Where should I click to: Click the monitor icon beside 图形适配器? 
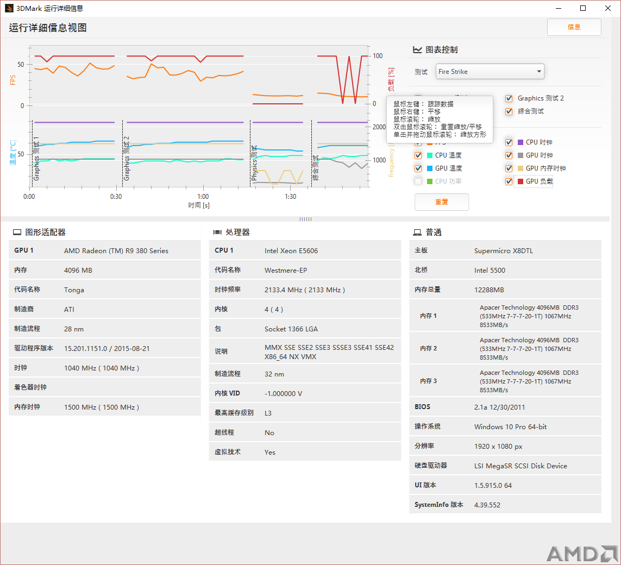tap(17, 233)
